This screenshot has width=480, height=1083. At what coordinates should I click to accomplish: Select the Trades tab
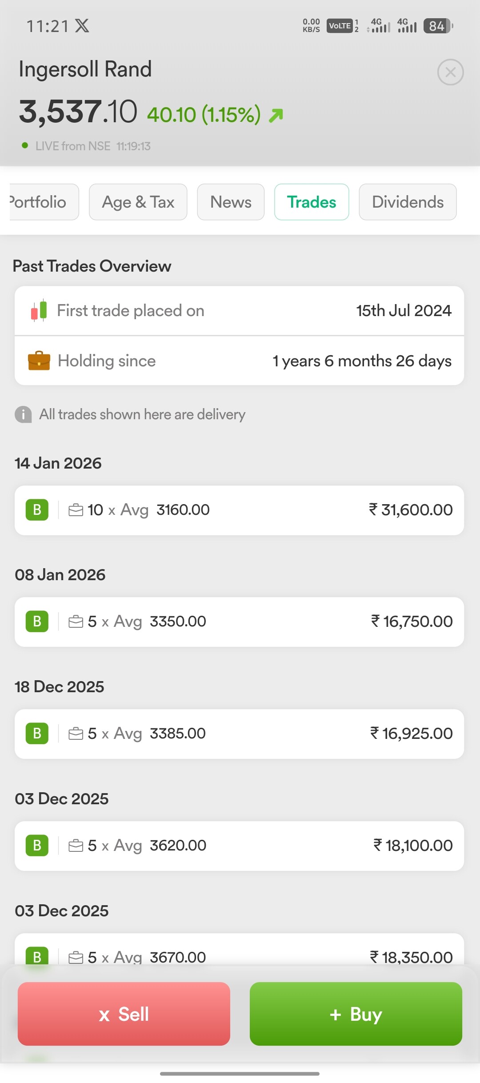pos(312,202)
